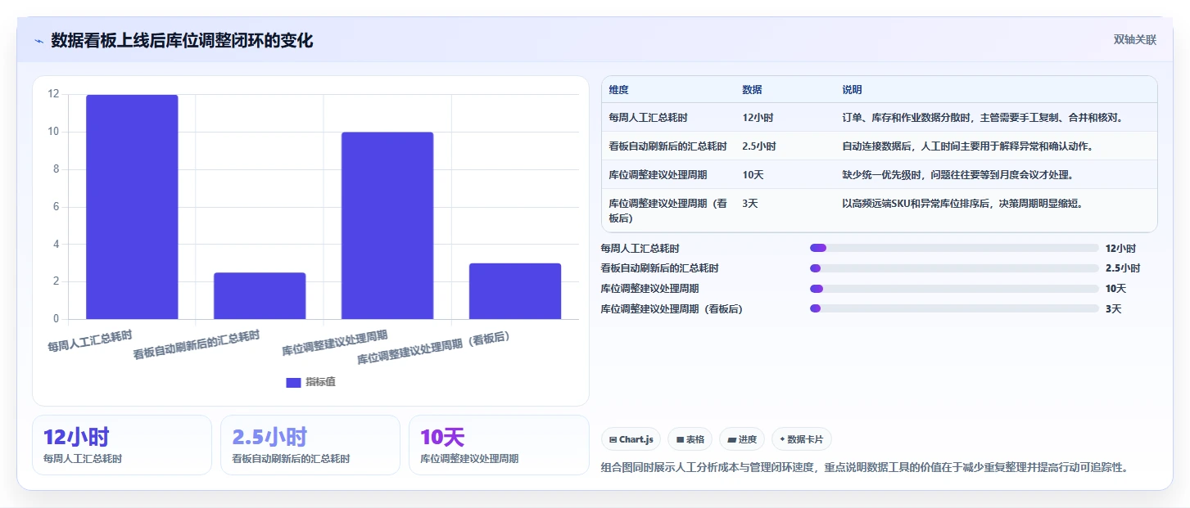Click the y-axis value 12
Image resolution: width=1190 pixels, height=508 pixels.
click(53, 94)
